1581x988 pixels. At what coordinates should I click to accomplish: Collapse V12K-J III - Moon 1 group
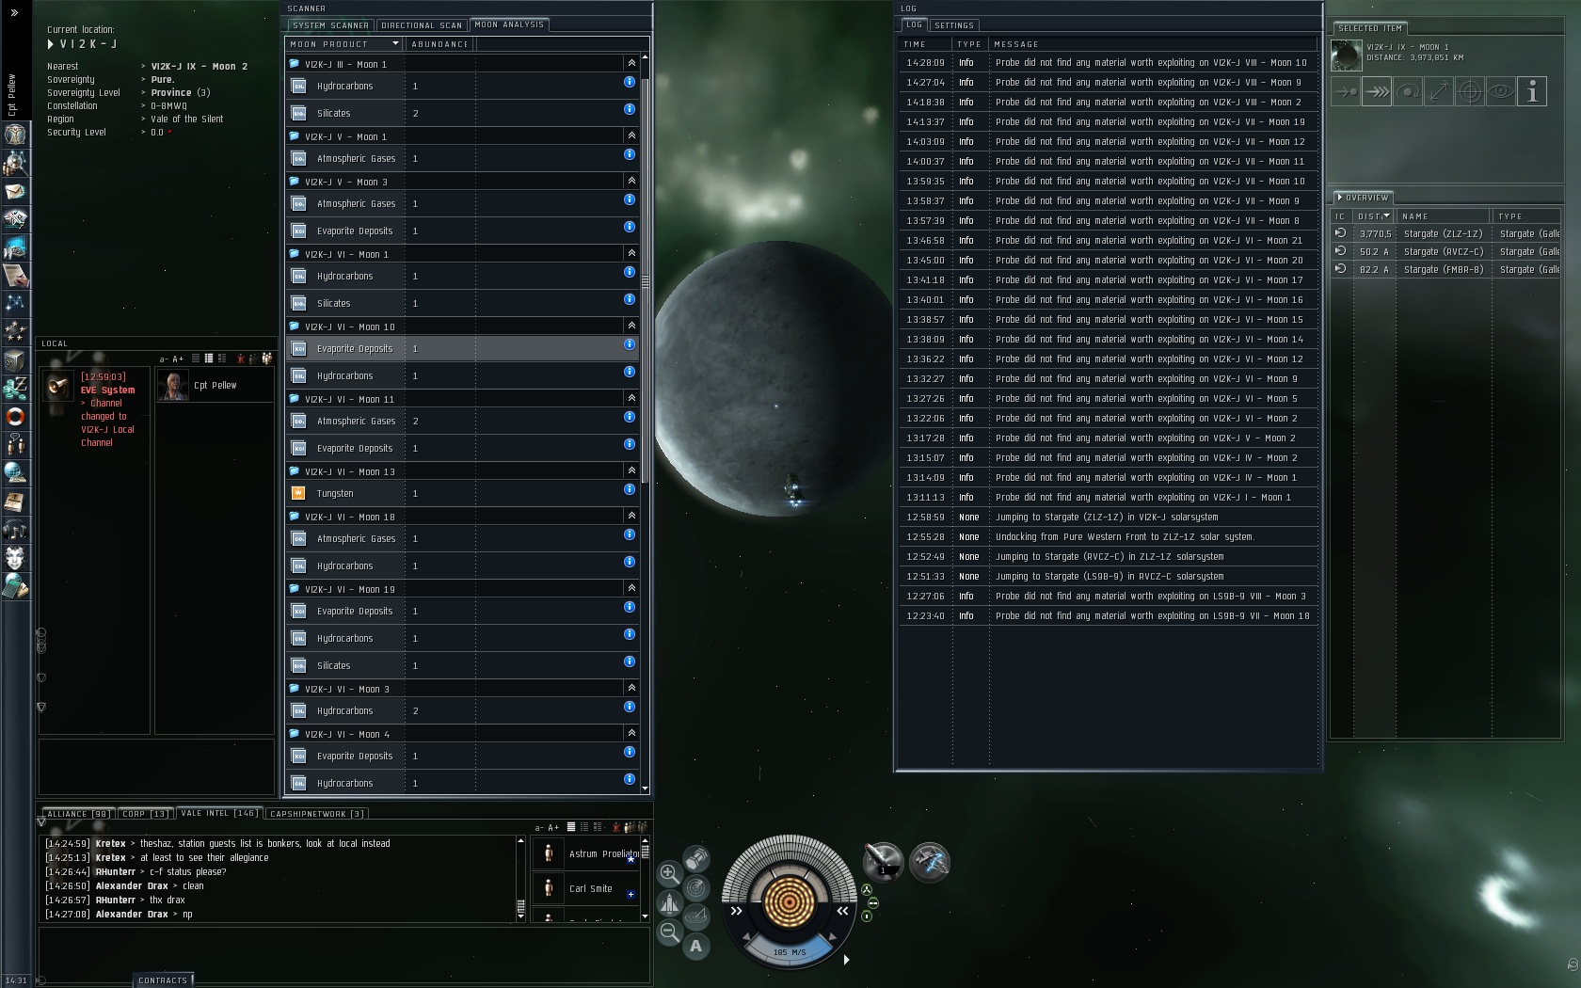click(x=631, y=63)
